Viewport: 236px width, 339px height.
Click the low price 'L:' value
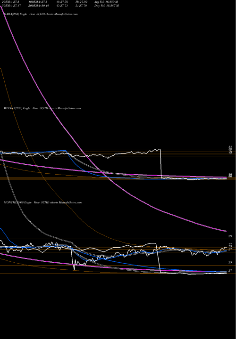tap(81, 6)
